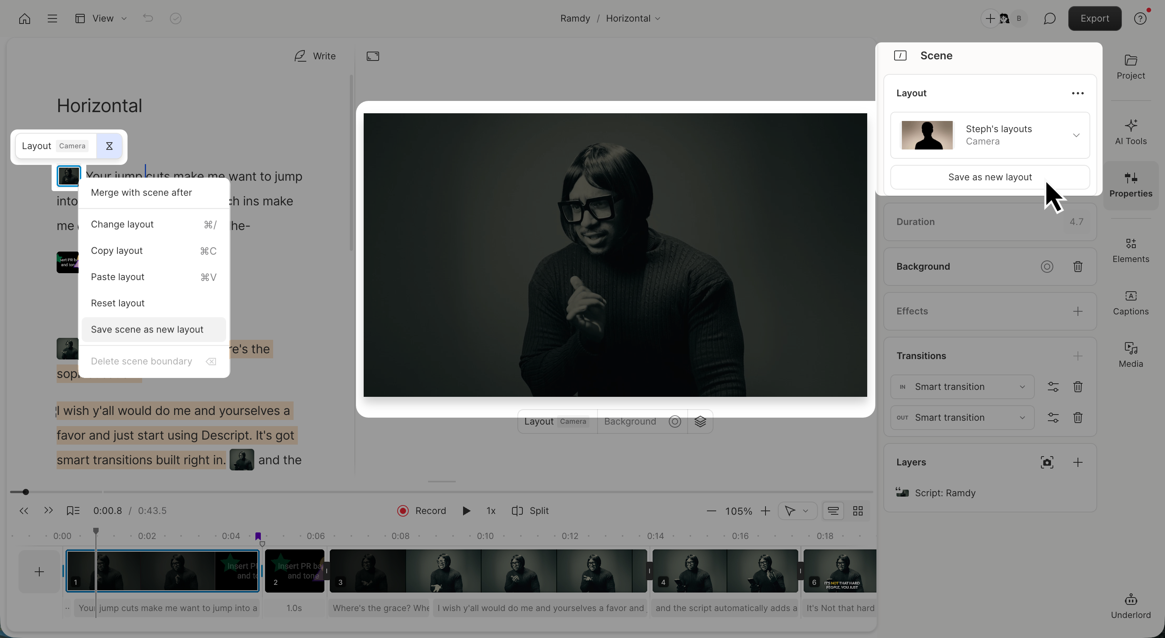
Task: Delete the Background with trash icon
Action: tap(1077, 267)
